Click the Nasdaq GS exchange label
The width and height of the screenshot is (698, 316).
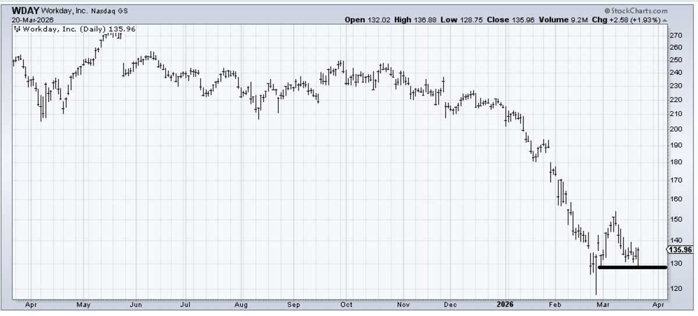(x=109, y=11)
